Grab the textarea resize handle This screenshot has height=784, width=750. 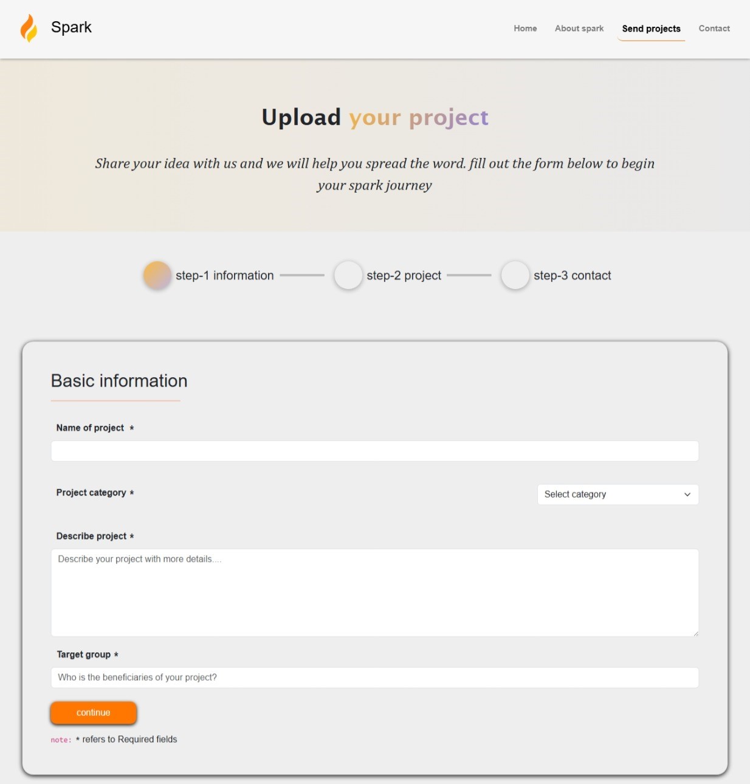click(x=695, y=633)
